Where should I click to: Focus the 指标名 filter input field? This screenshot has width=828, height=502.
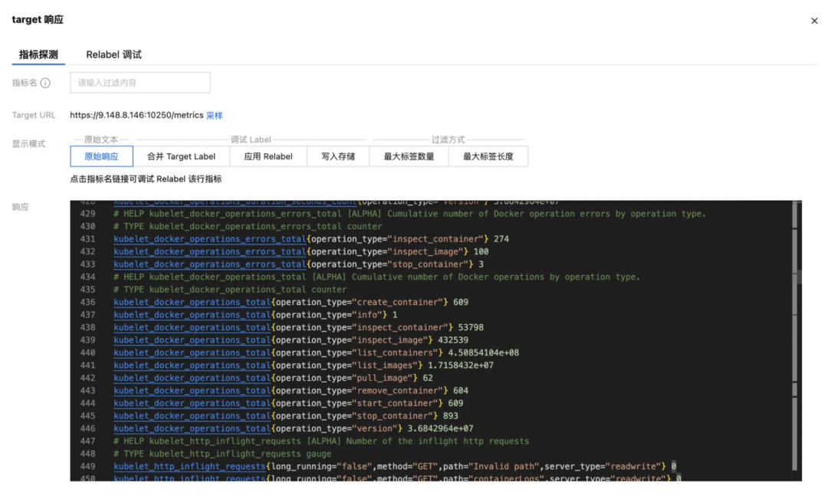pos(140,83)
